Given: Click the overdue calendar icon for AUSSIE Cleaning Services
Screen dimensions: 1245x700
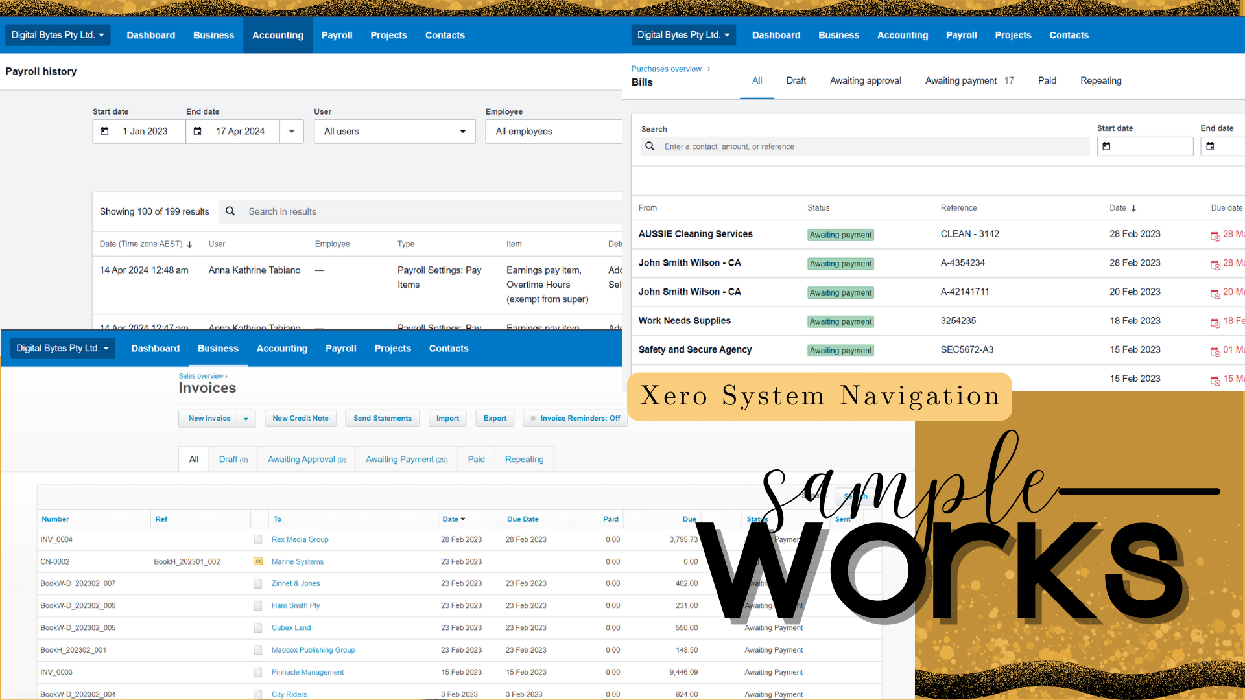Looking at the screenshot, I should (1215, 235).
